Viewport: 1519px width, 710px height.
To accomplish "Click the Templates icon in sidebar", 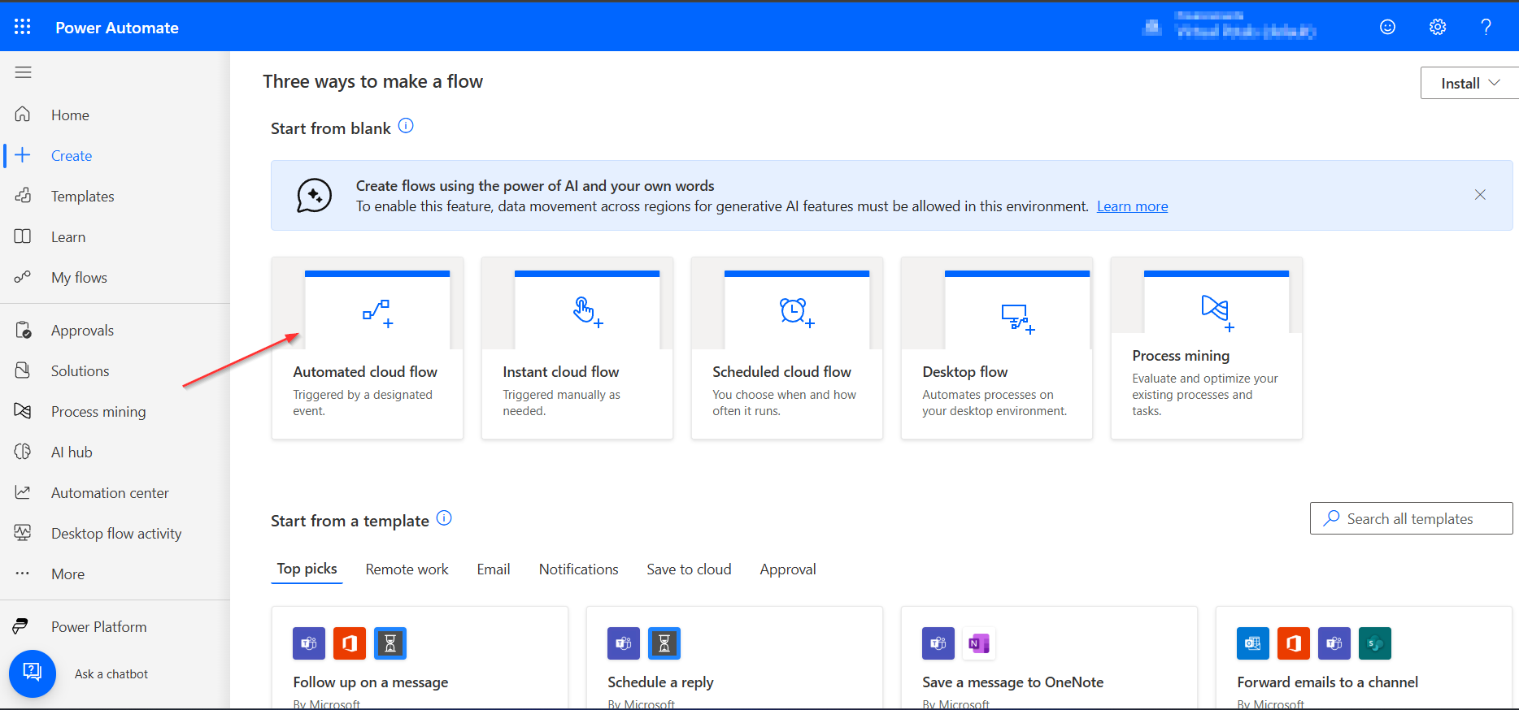I will point(23,196).
